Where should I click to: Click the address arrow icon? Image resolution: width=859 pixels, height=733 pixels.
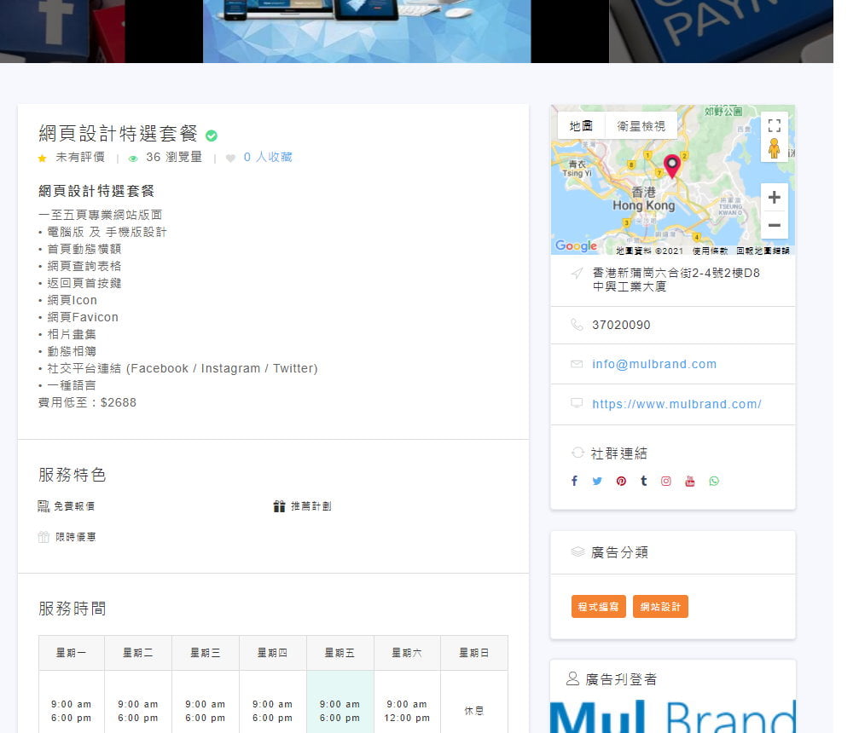[577, 273]
